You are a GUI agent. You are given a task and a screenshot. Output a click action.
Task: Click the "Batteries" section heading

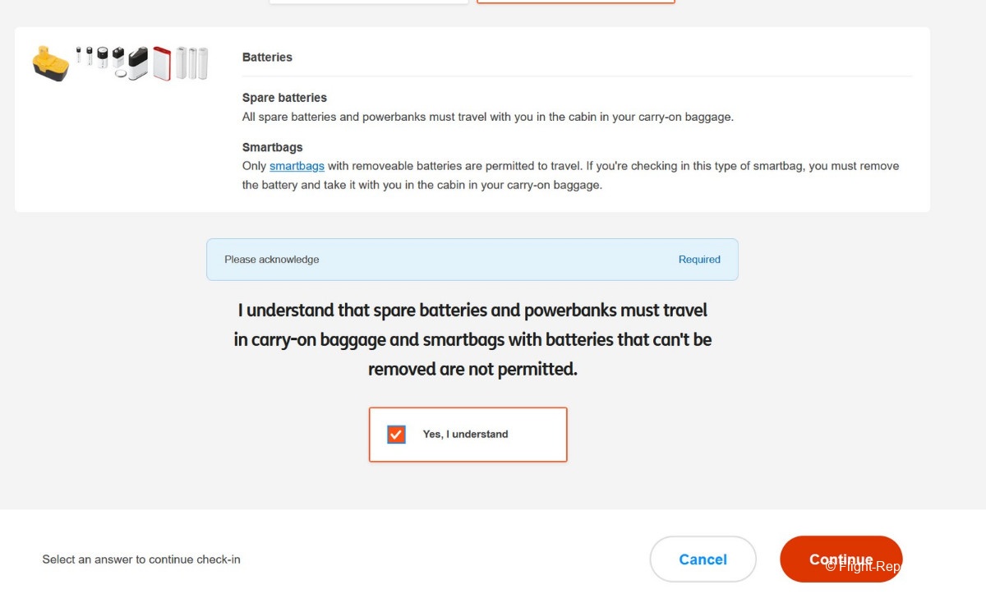pos(267,58)
